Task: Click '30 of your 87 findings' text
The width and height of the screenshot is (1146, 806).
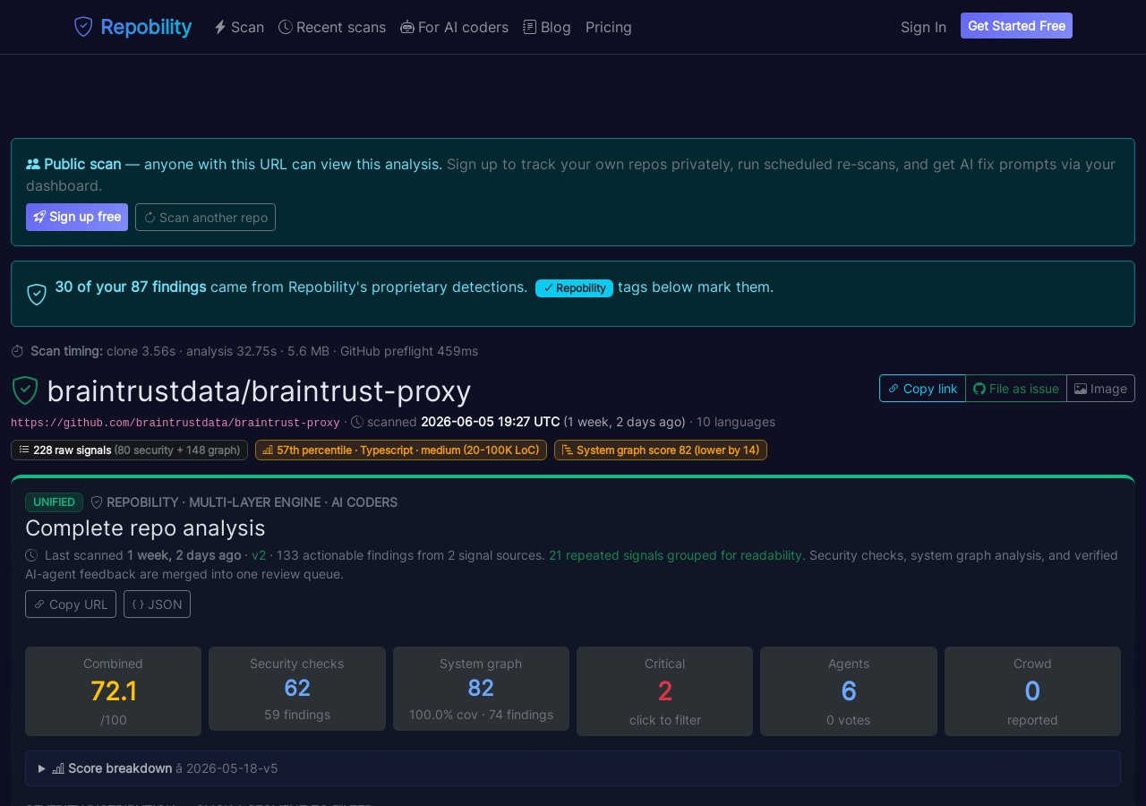Action: (131, 287)
